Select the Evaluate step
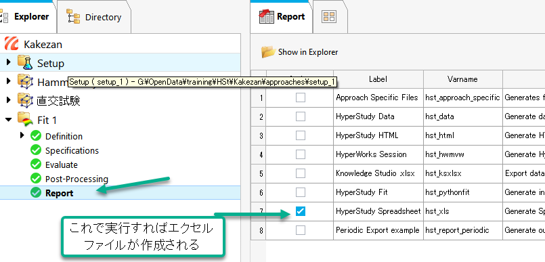The image size is (545, 262). pyautogui.click(x=62, y=165)
